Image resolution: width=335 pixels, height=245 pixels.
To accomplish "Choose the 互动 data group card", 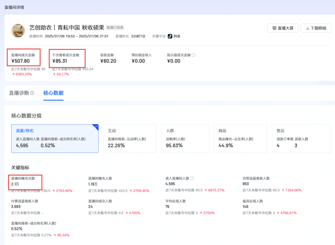I will pos(130,138).
